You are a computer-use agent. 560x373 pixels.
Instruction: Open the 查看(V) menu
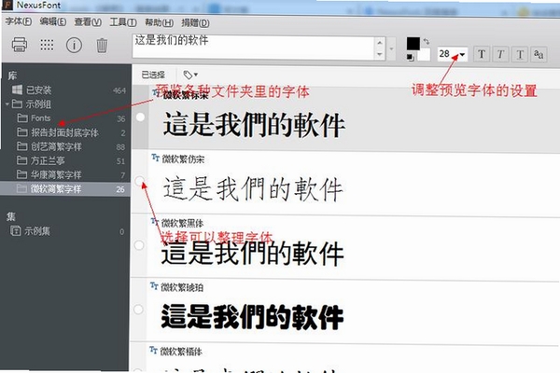[x=88, y=22]
